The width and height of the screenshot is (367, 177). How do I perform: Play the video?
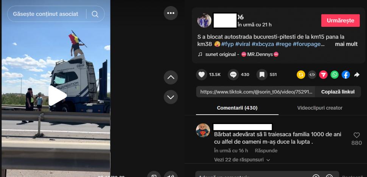pos(58,96)
